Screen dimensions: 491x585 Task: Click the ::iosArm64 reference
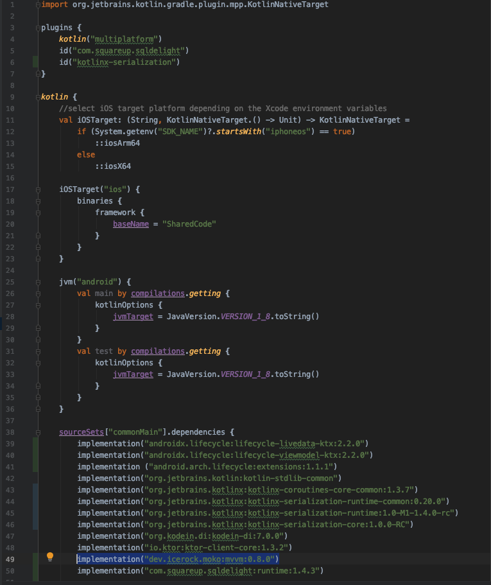click(117, 143)
